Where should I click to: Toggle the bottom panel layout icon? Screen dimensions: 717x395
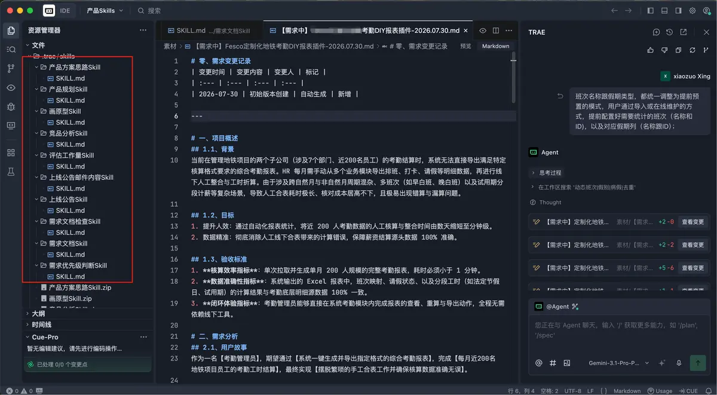point(664,11)
